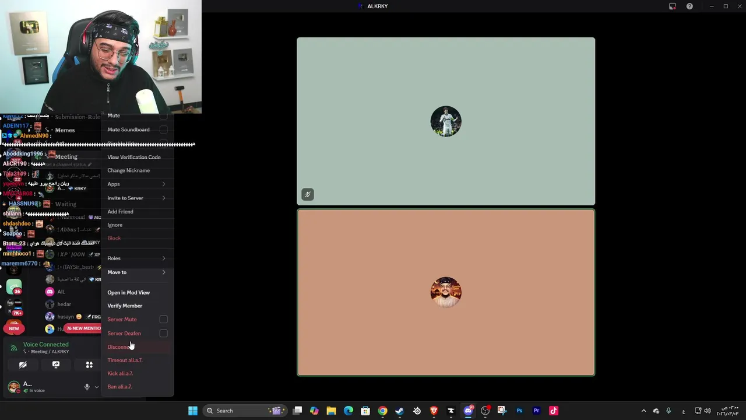Image resolution: width=746 pixels, height=420 pixels.
Task: Mute microphone in user panel
Action: click(87, 387)
